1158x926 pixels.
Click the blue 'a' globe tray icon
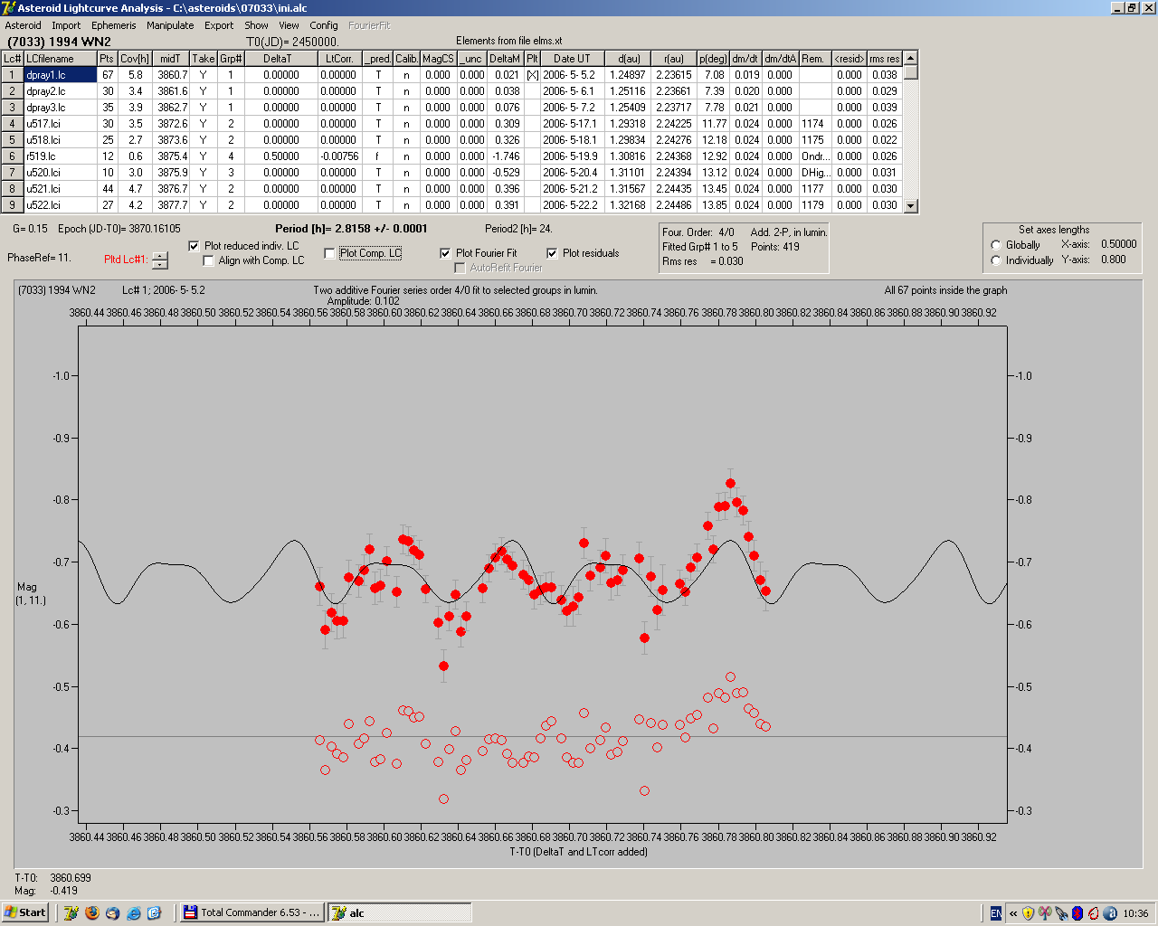click(x=1110, y=913)
